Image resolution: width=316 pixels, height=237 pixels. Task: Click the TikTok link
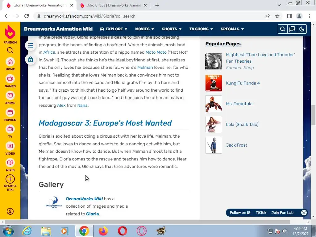pyautogui.click(x=261, y=213)
